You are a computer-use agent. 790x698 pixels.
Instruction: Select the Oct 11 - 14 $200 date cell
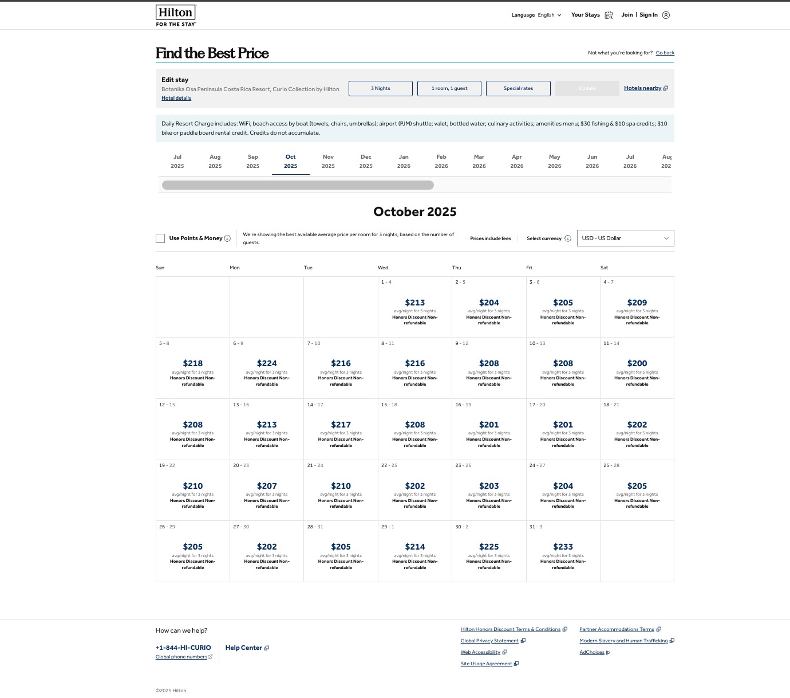637,368
